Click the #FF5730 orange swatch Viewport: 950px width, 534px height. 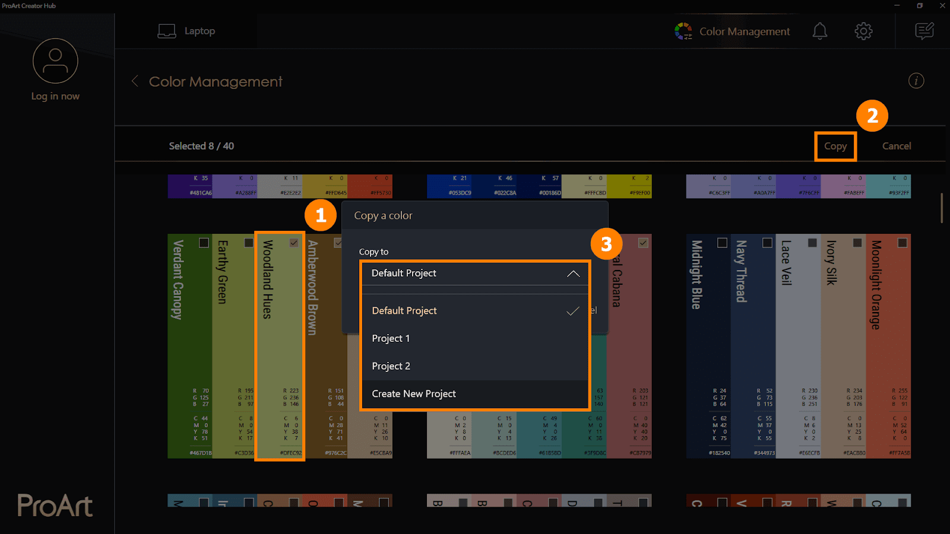point(370,186)
